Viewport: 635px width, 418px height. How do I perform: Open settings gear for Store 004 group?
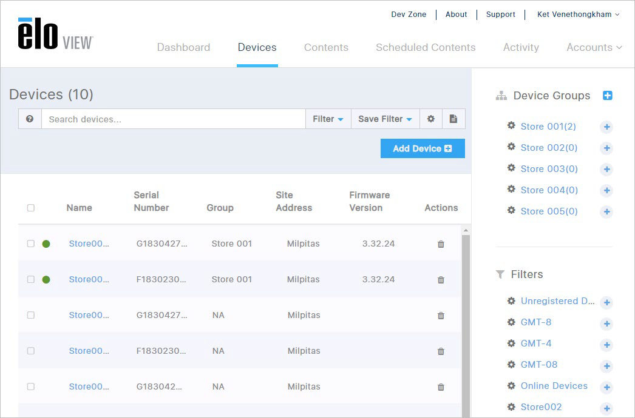(x=512, y=189)
